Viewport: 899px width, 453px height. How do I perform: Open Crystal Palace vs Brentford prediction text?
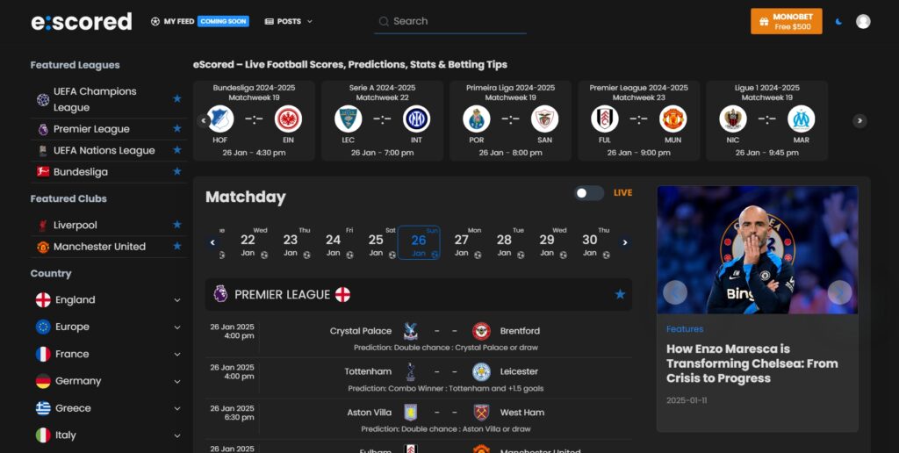tap(446, 348)
